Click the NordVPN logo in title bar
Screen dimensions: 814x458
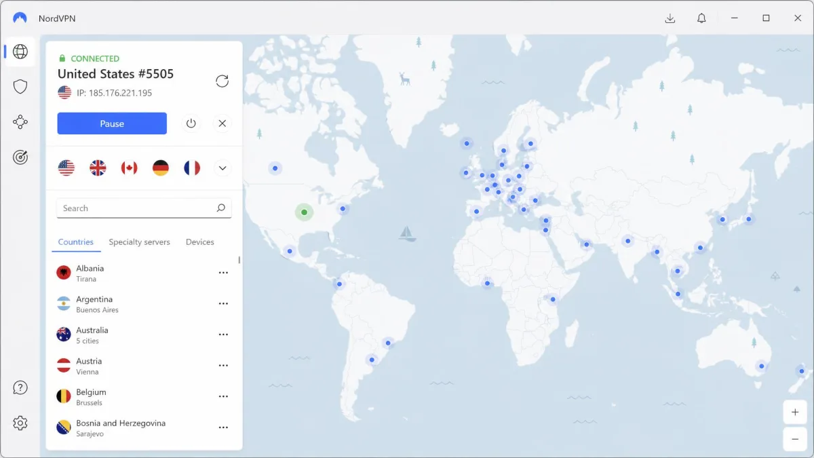coord(20,18)
